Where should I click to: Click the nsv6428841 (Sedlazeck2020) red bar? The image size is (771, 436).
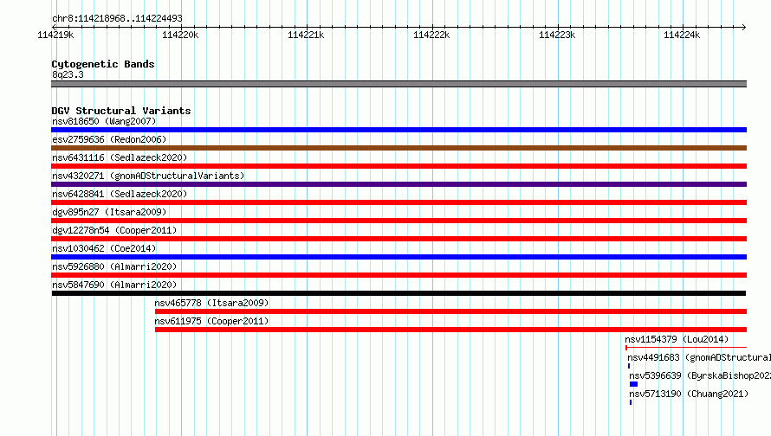click(398, 202)
